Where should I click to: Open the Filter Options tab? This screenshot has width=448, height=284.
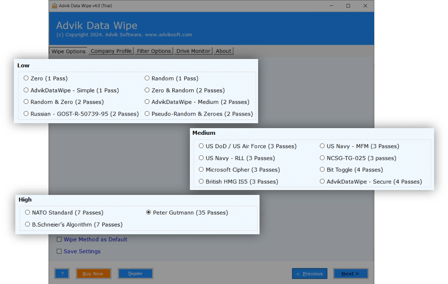tap(154, 51)
